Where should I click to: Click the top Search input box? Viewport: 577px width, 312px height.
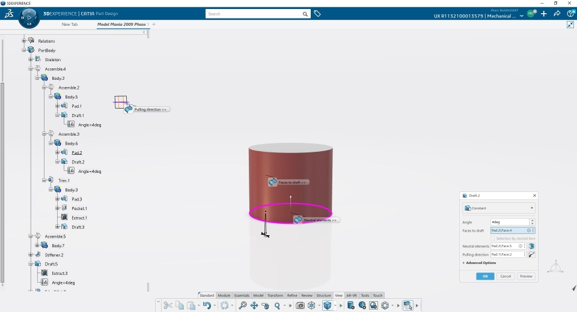tap(254, 14)
